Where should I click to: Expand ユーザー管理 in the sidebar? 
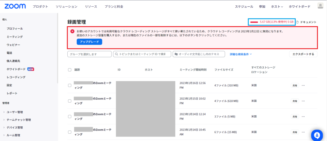(15, 112)
